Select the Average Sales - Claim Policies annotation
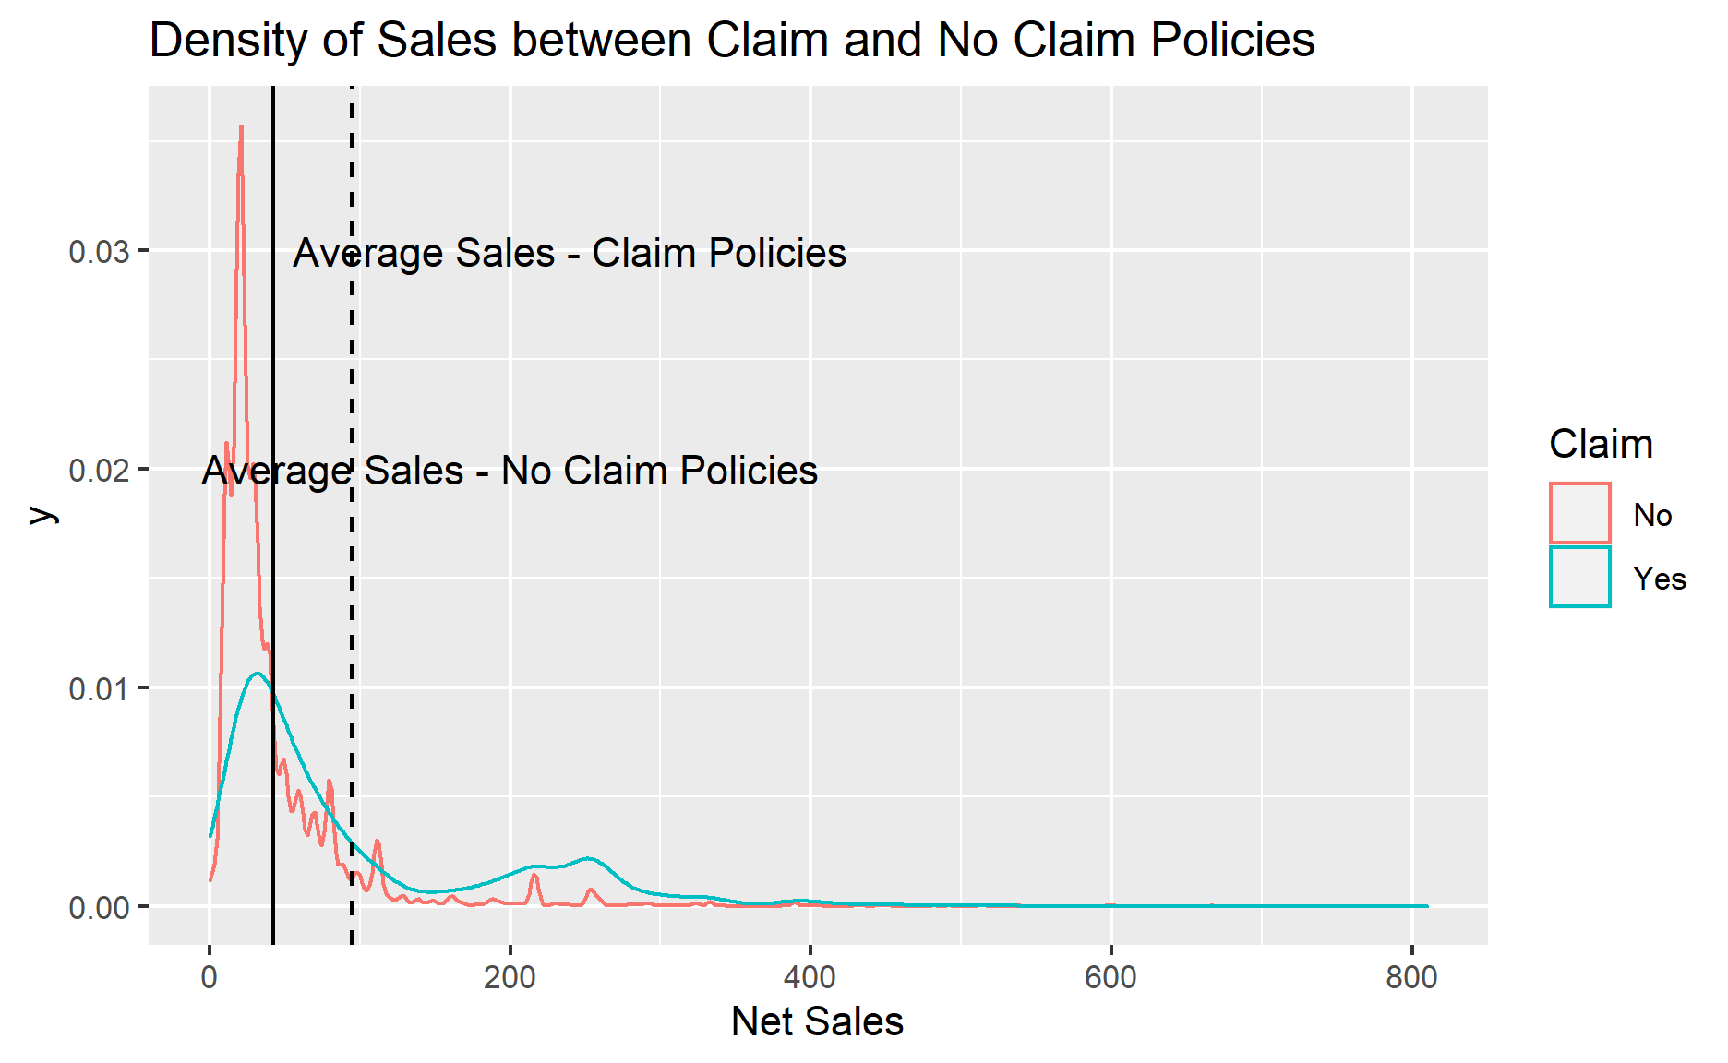 (x=569, y=254)
